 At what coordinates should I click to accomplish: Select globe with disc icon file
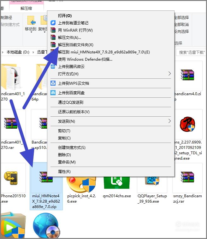tap(46, 225)
